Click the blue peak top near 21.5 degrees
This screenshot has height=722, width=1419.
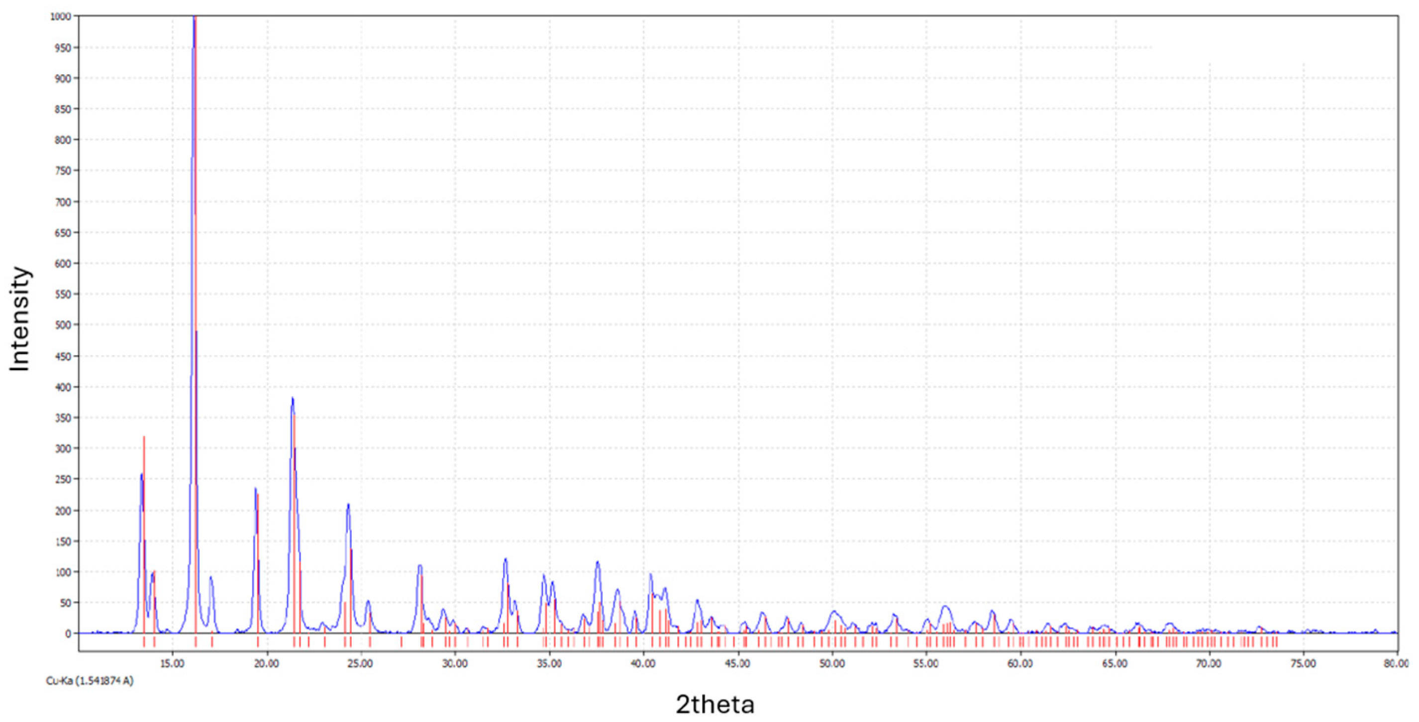(x=293, y=401)
